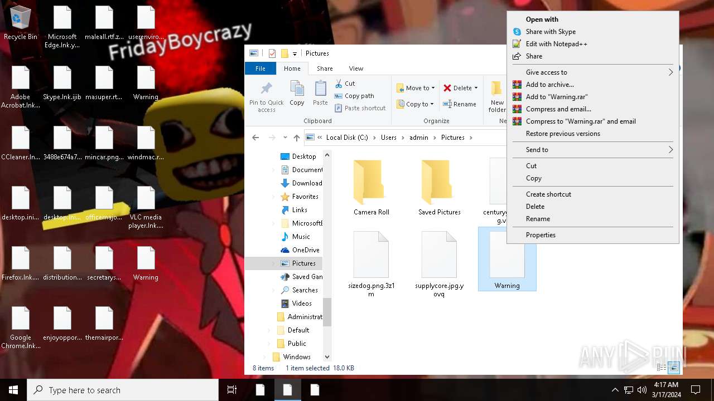Select the Firefox.lnk desktop icon
This screenshot has height=401, width=714.
(x=21, y=264)
